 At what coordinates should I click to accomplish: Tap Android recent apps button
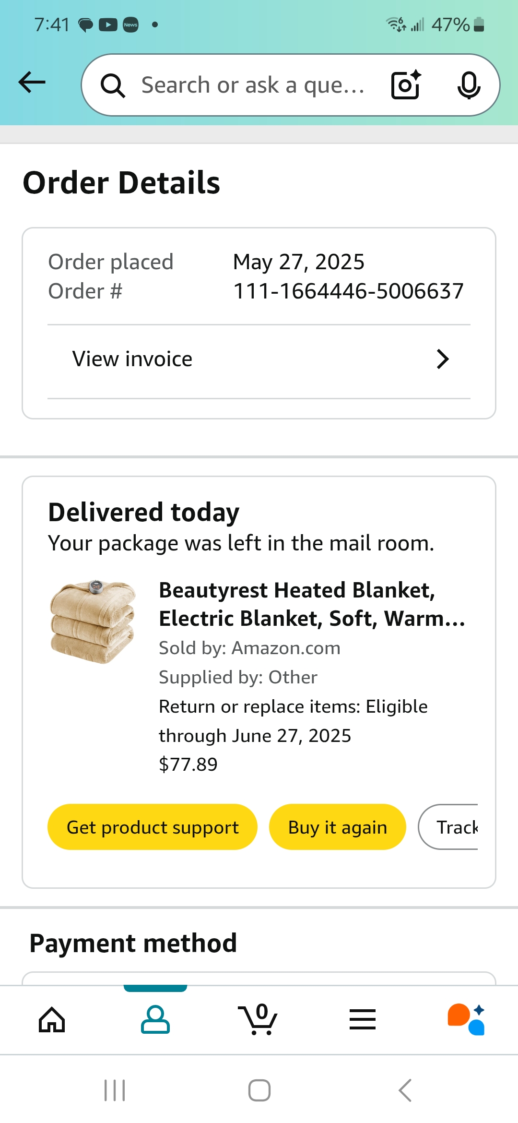tap(115, 1090)
